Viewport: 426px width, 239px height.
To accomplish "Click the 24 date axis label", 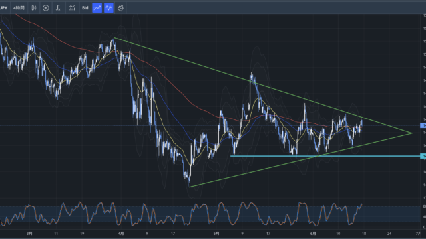I will click(x=389, y=233).
